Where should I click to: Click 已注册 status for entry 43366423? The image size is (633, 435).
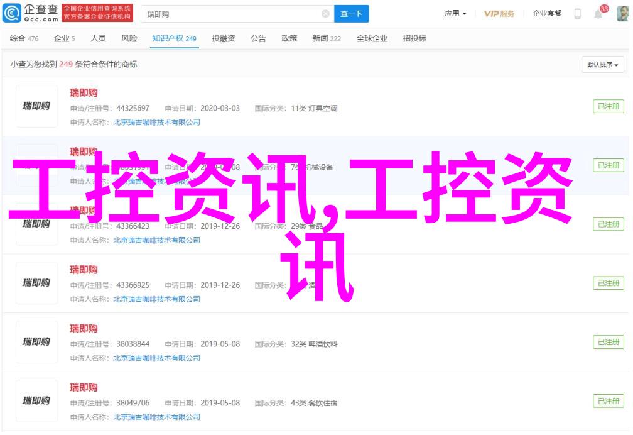[609, 224]
